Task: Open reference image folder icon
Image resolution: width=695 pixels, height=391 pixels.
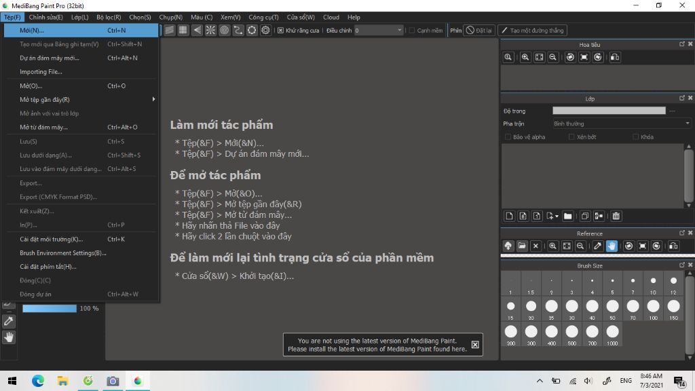Action: coord(522,246)
